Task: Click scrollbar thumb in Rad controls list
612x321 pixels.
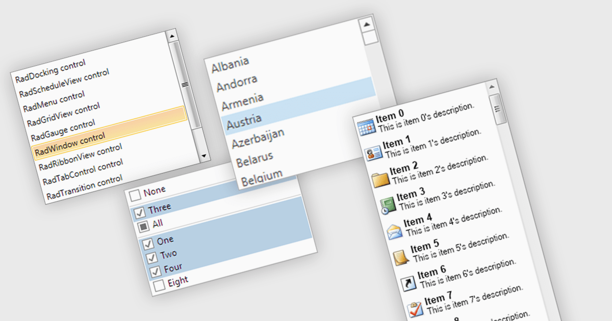Action: [184, 85]
